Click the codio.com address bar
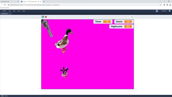172x97 pixels. [x=83, y=5]
